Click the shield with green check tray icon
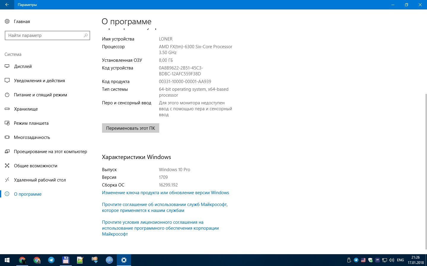This screenshot has height=266, width=427. 370,260
